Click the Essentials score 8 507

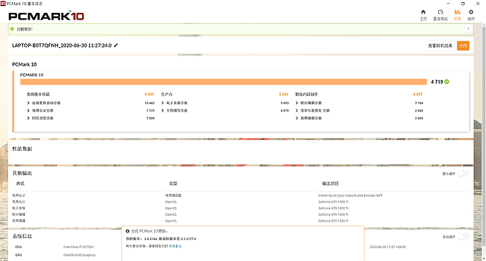click(149, 94)
